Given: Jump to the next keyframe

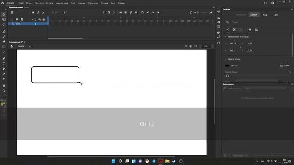Looking at the screenshot, I should [x=114, y=12].
